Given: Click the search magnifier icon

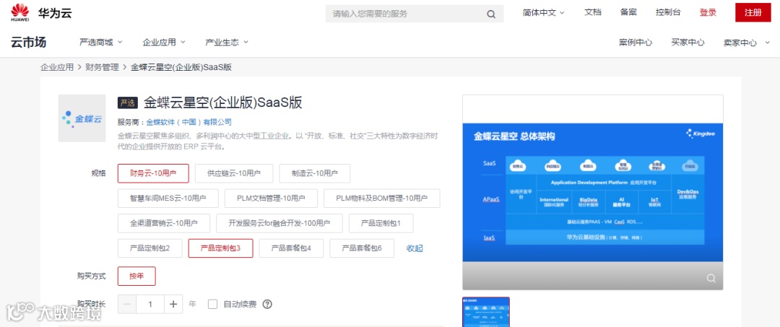Looking at the screenshot, I should tap(491, 14).
